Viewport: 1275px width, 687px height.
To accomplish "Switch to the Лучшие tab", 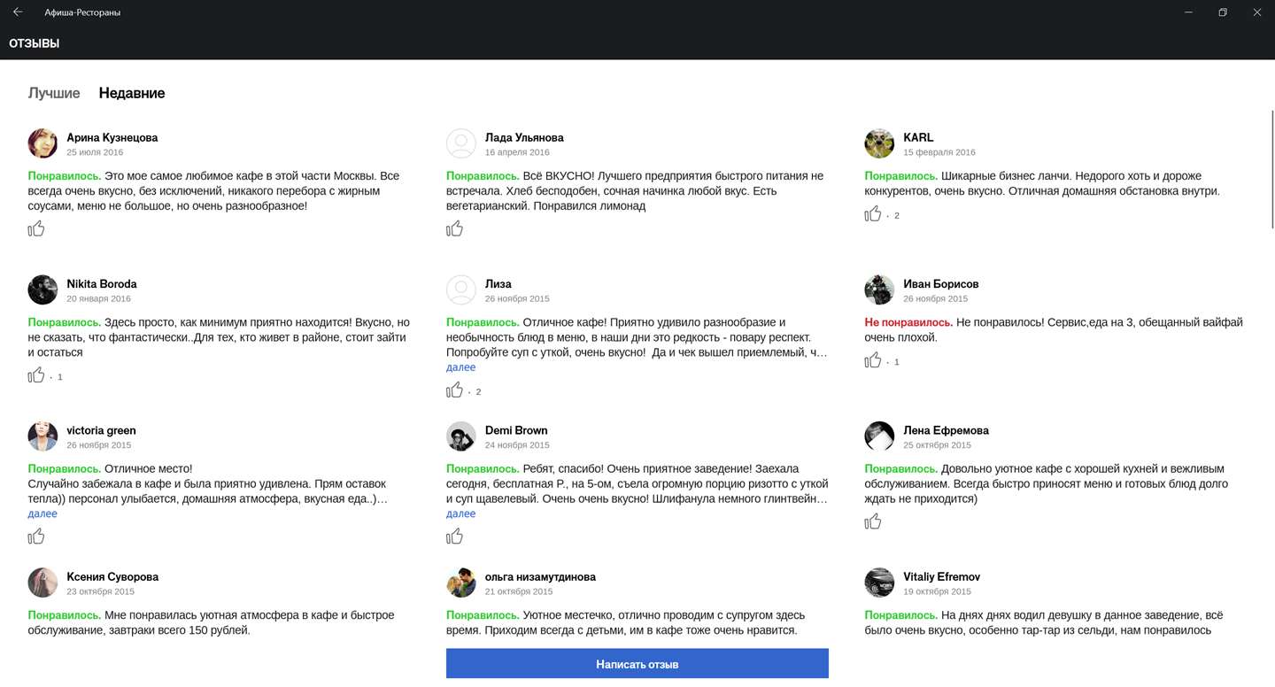I will pyautogui.click(x=54, y=93).
